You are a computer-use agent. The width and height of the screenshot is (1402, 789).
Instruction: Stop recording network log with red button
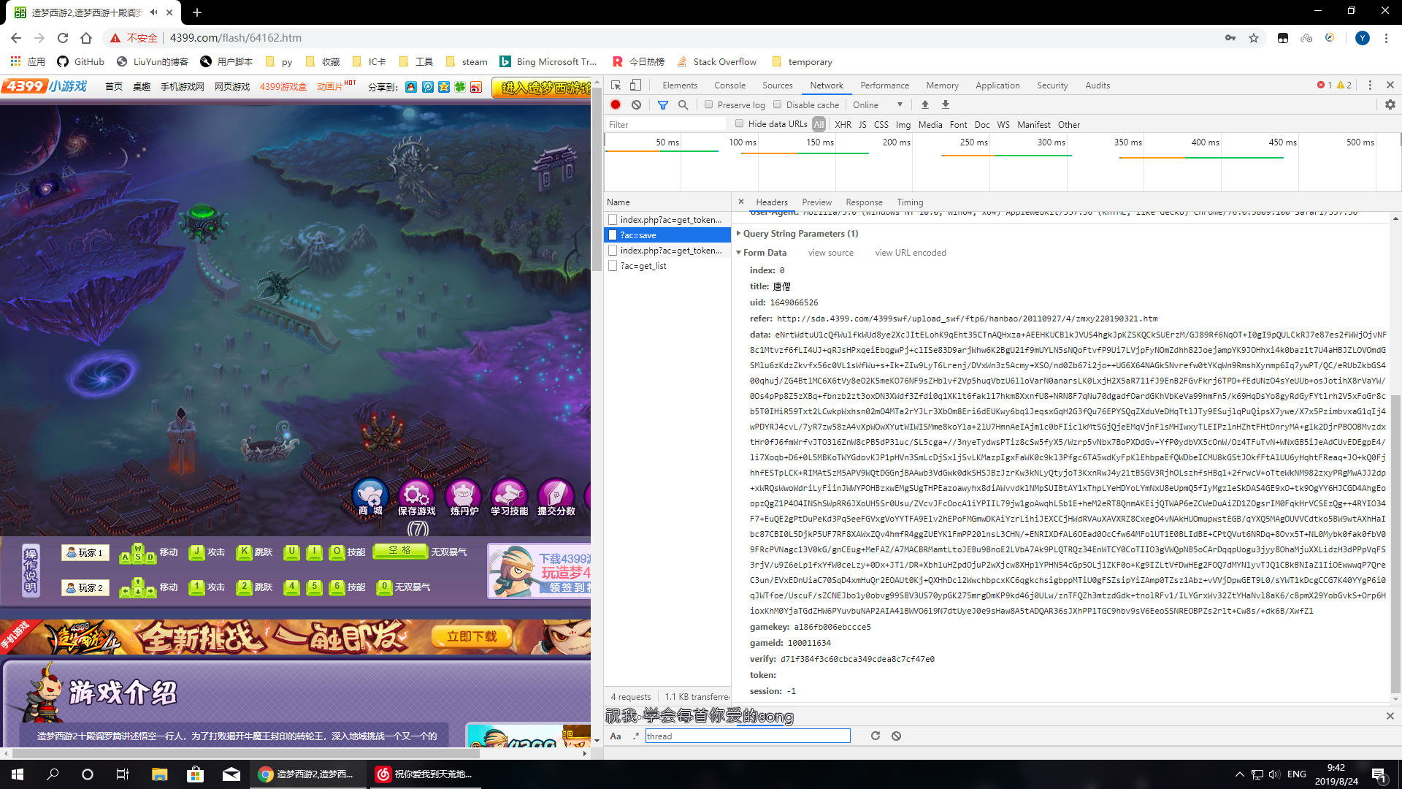click(616, 104)
